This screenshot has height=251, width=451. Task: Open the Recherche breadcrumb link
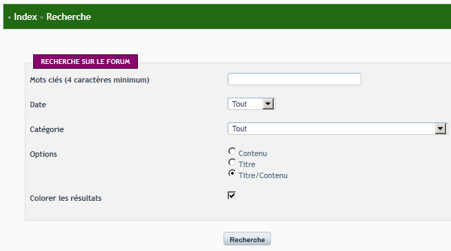point(69,17)
